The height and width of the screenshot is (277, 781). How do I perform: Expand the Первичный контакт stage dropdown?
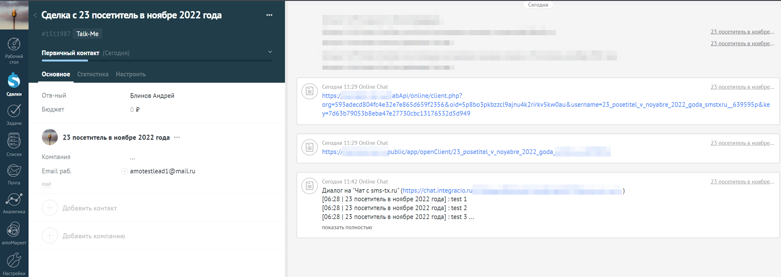coord(270,52)
